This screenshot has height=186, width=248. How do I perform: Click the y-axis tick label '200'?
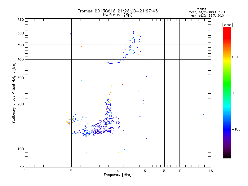pos(20,104)
